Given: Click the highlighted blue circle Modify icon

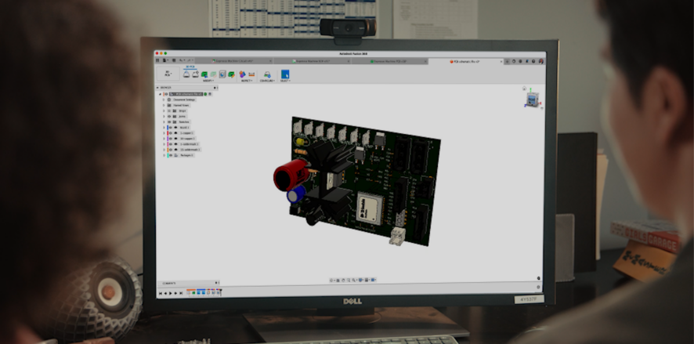Looking at the screenshot, I should click(222, 74).
